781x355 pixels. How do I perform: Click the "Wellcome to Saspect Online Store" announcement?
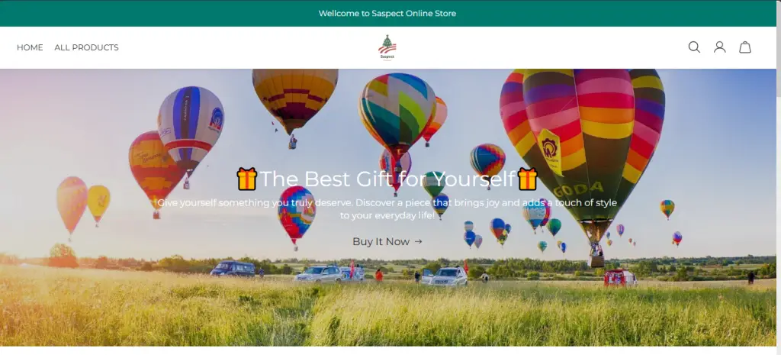[x=387, y=14]
